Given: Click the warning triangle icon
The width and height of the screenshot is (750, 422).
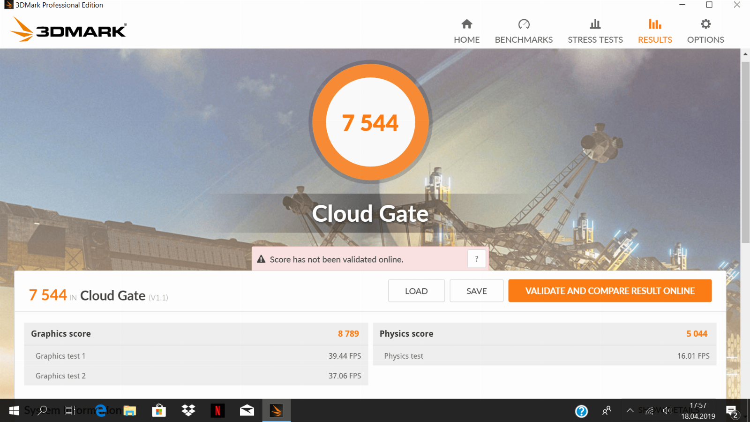Looking at the screenshot, I should click(261, 259).
